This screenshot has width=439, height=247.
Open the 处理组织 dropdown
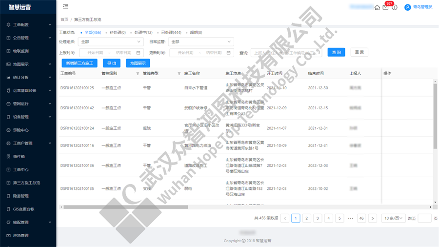tap(111, 41)
